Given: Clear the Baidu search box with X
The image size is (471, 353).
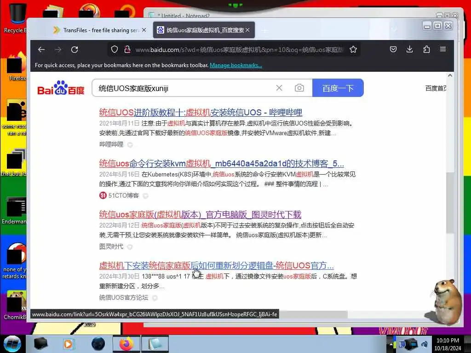Looking at the screenshot, I should click(279, 88).
